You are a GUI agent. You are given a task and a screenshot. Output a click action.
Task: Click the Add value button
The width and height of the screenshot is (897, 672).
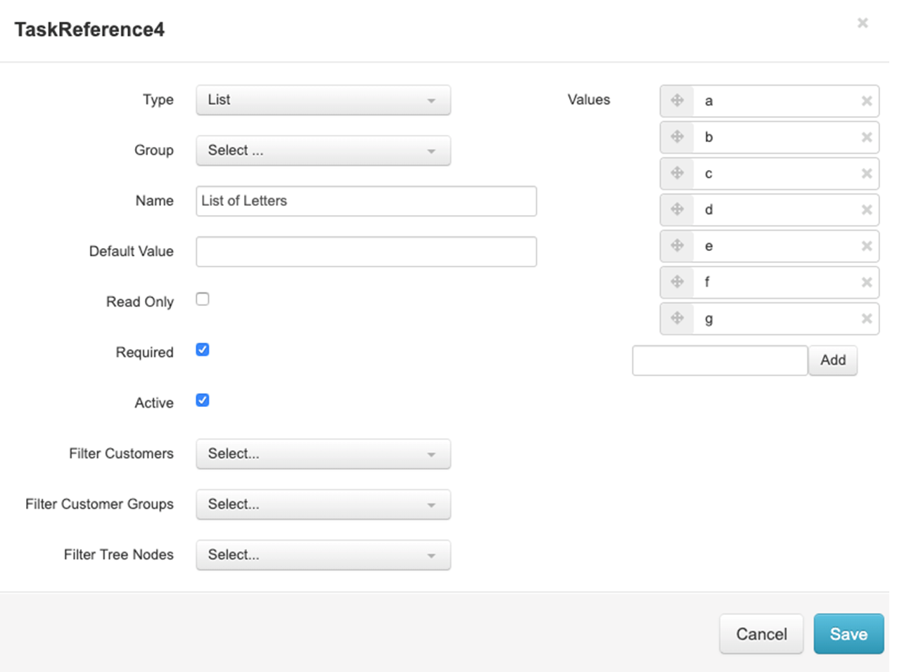(832, 361)
